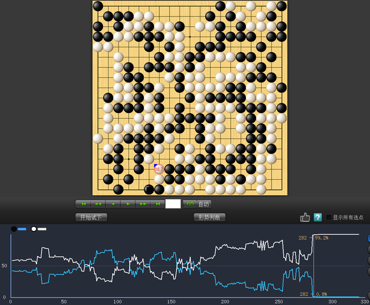Click the thumbs-up like icon
This screenshot has width=370, height=305.
[305, 217]
